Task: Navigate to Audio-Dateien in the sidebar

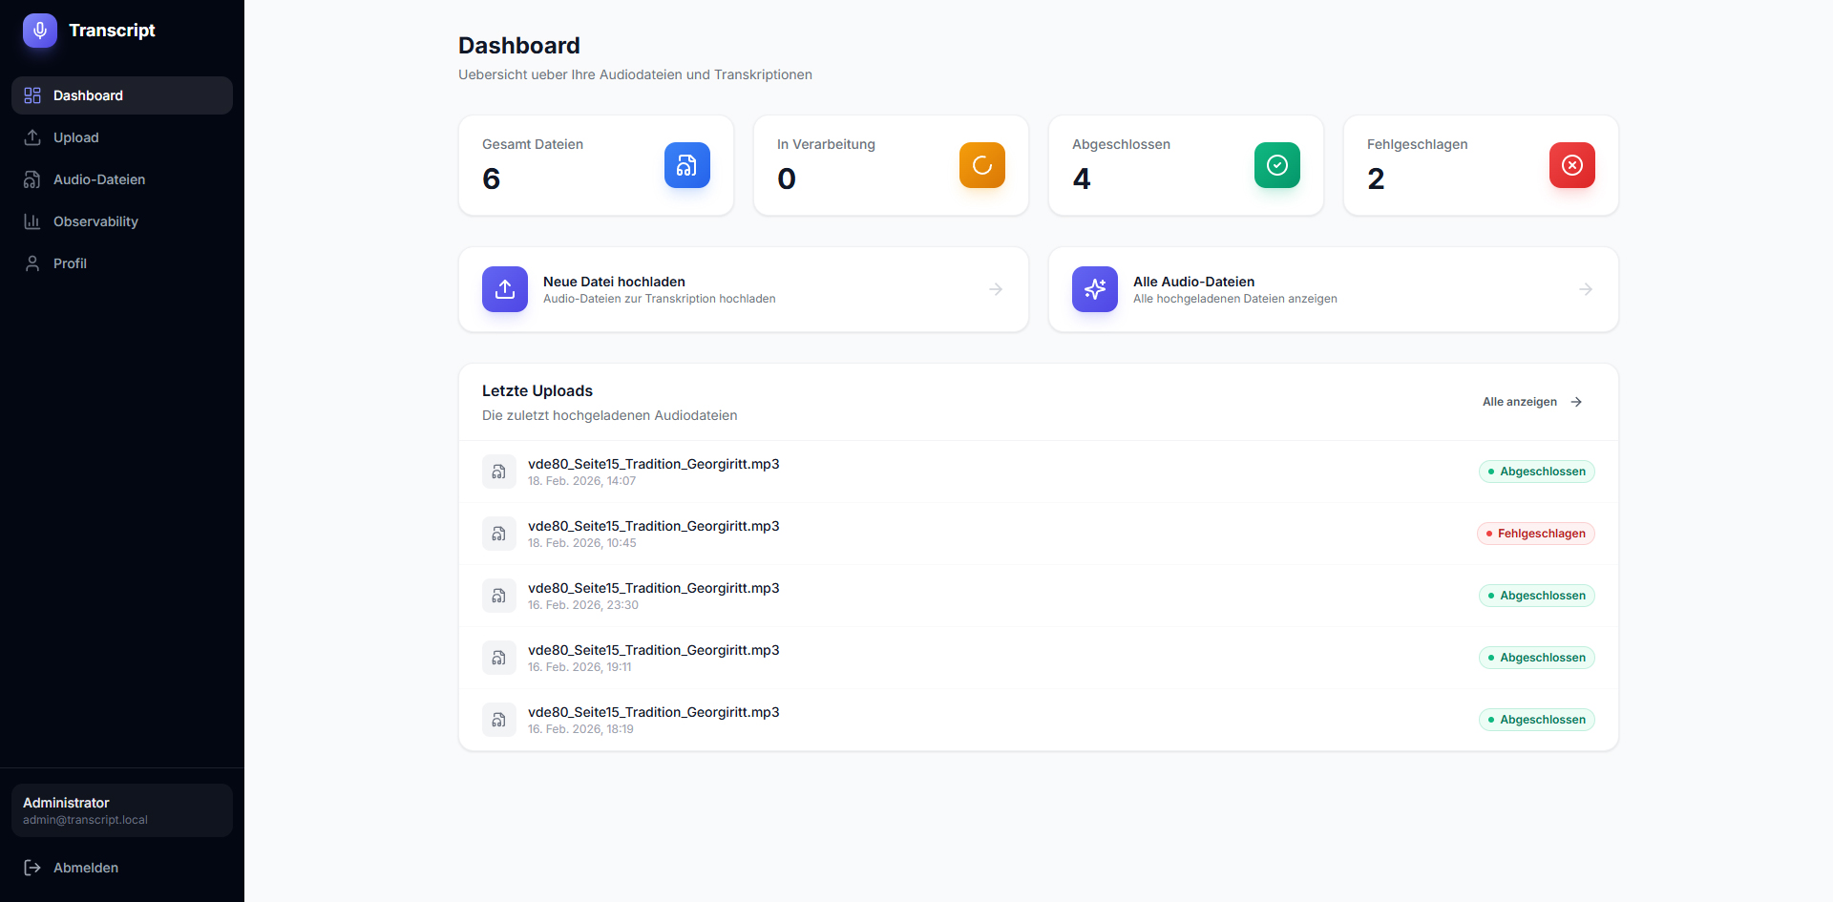Action: click(x=99, y=179)
